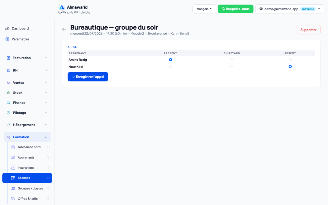This screenshot has width=328, height=205.
Task: Click the Inscriptions checklist icon
Action: pyautogui.click(x=13, y=168)
